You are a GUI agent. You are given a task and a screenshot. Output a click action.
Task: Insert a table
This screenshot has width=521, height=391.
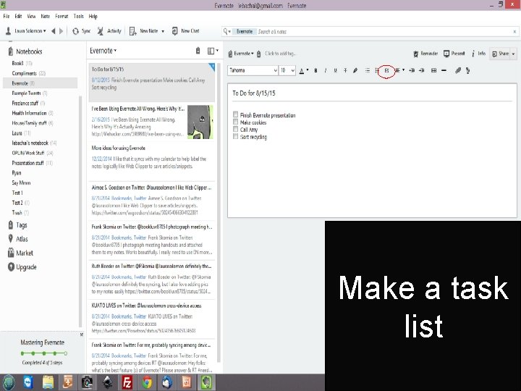[433, 70]
